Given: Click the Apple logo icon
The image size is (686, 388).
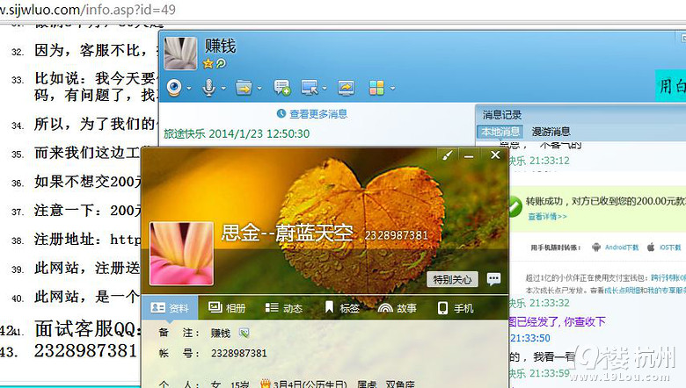Looking at the screenshot, I should [x=651, y=248].
